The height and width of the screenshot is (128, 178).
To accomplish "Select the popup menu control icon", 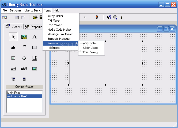I will click(24, 79).
